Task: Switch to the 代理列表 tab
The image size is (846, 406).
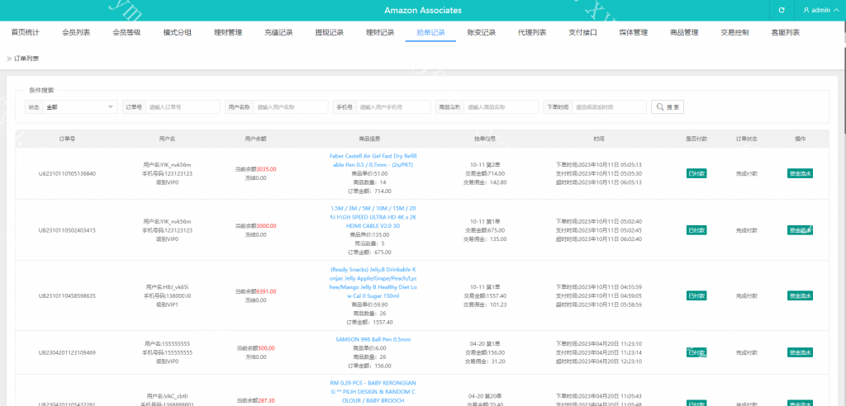Action: (532, 32)
